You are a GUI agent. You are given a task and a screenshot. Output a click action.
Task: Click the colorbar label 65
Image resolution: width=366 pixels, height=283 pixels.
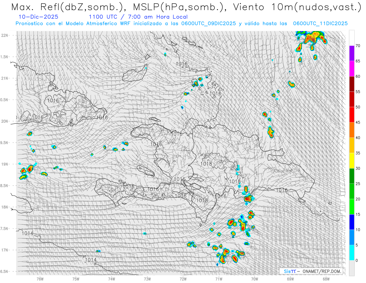point(358,61)
